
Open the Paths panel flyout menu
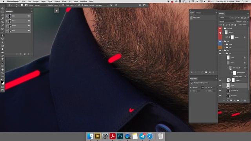pos(216,13)
